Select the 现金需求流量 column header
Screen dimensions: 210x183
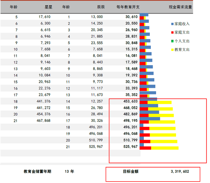click(x=180, y=7)
